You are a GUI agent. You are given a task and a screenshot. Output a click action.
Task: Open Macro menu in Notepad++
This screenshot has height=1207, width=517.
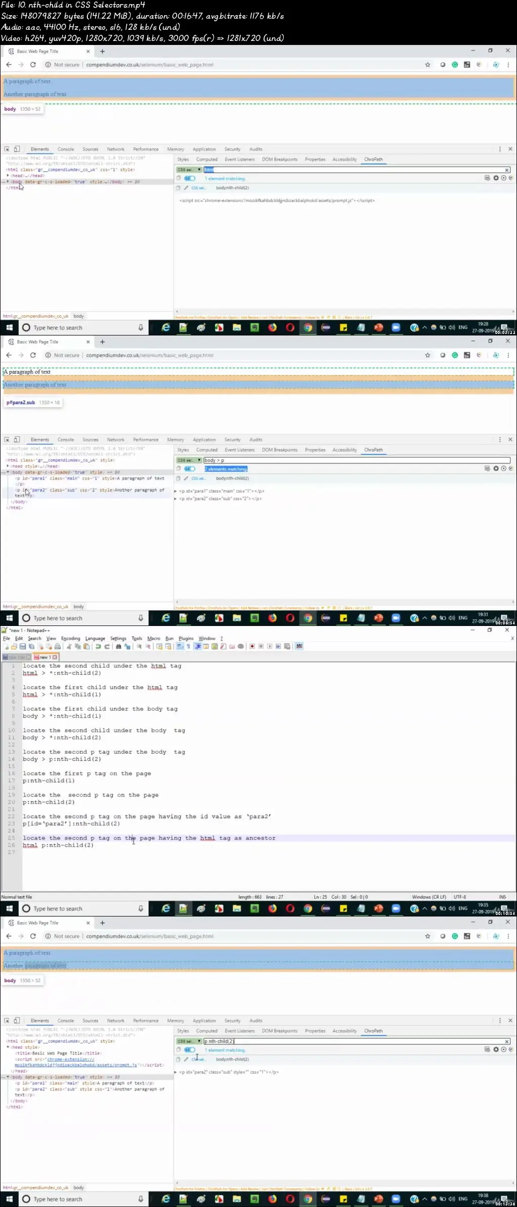(153, 639)
